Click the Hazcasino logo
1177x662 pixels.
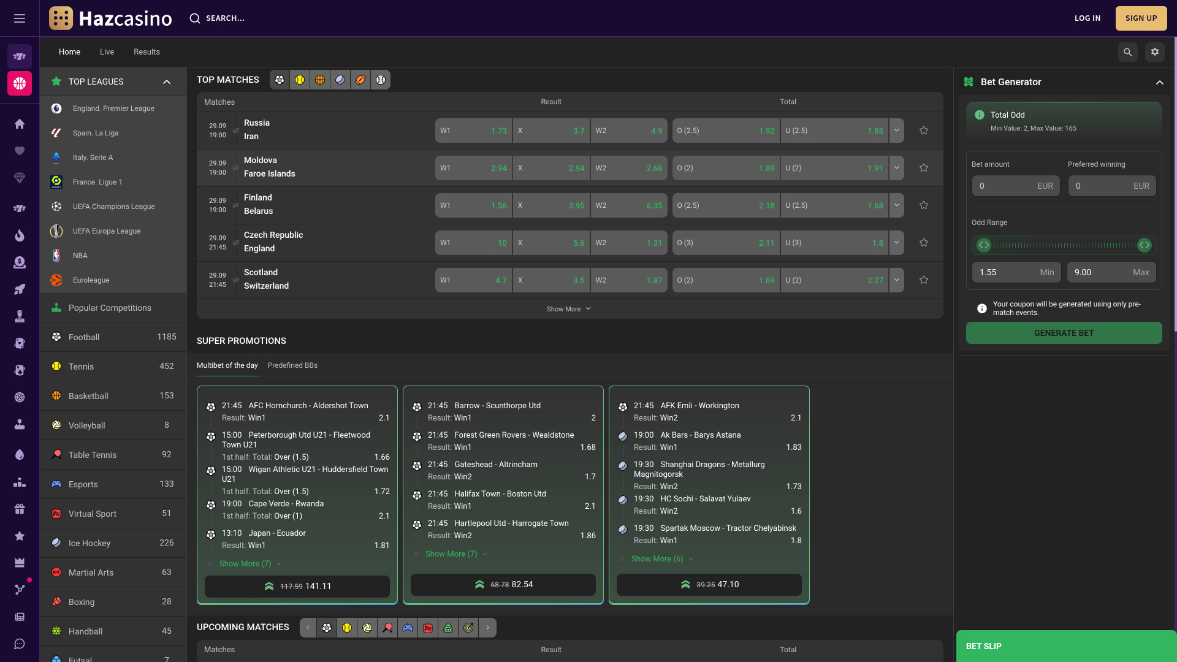pyautogui.click(x=111, y=18)
